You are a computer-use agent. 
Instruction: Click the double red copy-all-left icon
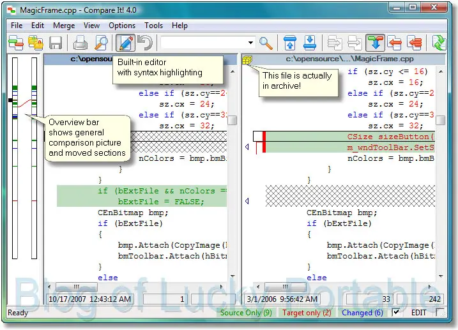coord(414,43)
